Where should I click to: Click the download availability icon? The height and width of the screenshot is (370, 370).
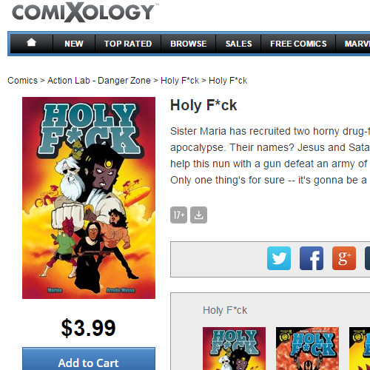coord(198,215)
